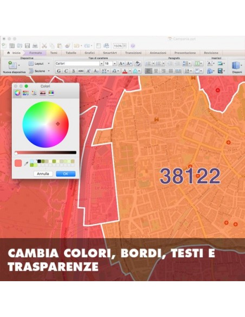Toggle center text alignment button
Viewport: 245px width, 317px height.
(x=156, y=71)
